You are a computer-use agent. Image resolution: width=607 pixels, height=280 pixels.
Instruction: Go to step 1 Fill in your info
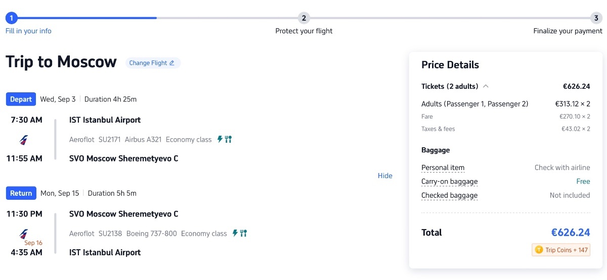12,18
